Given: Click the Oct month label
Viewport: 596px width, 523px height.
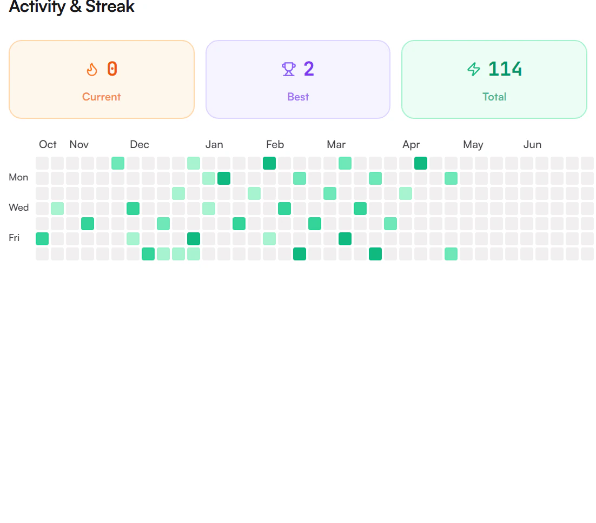Looking at the screenshot, I should 48,144.
